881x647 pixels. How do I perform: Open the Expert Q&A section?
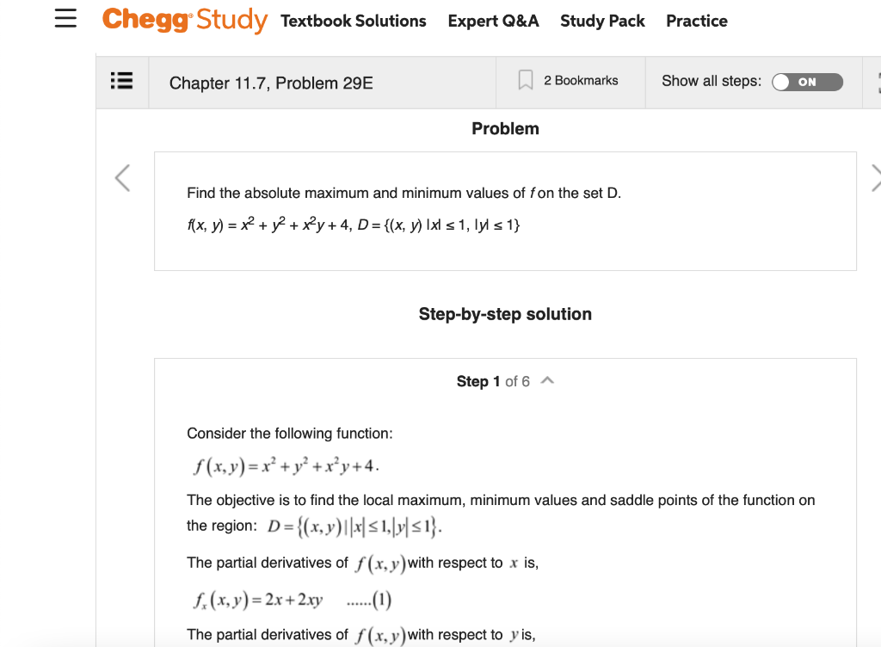[x=493, y=21]
